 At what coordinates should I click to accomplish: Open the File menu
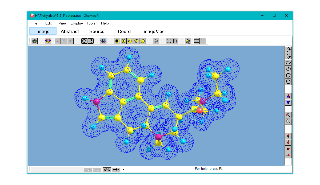coord(34,23)
